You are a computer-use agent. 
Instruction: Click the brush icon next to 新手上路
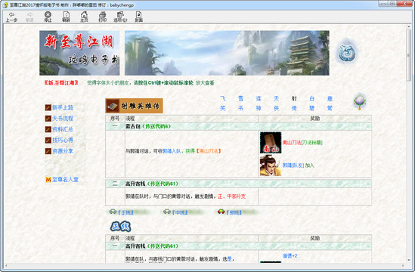point(48,107)
